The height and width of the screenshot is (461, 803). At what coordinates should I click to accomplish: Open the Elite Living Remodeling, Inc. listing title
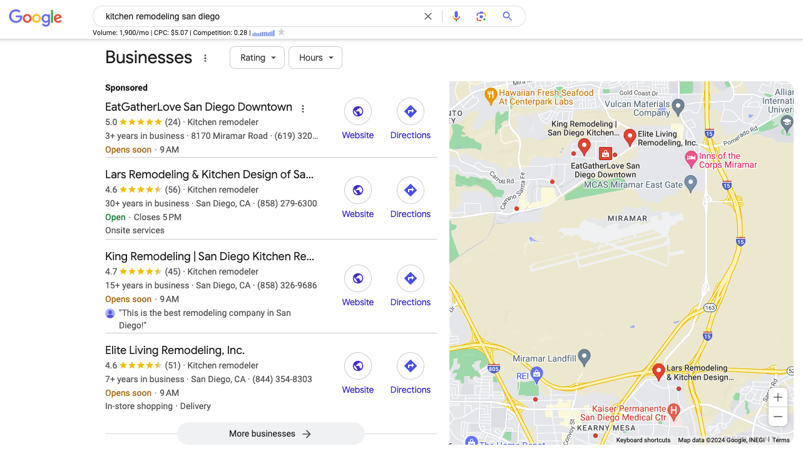click(x=175, y=350)
